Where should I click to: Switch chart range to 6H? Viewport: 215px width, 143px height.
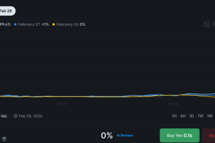point(183,116)
